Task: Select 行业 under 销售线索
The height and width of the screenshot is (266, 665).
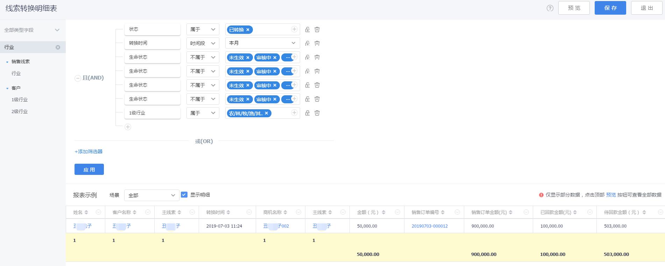Action: pos(16,73)
